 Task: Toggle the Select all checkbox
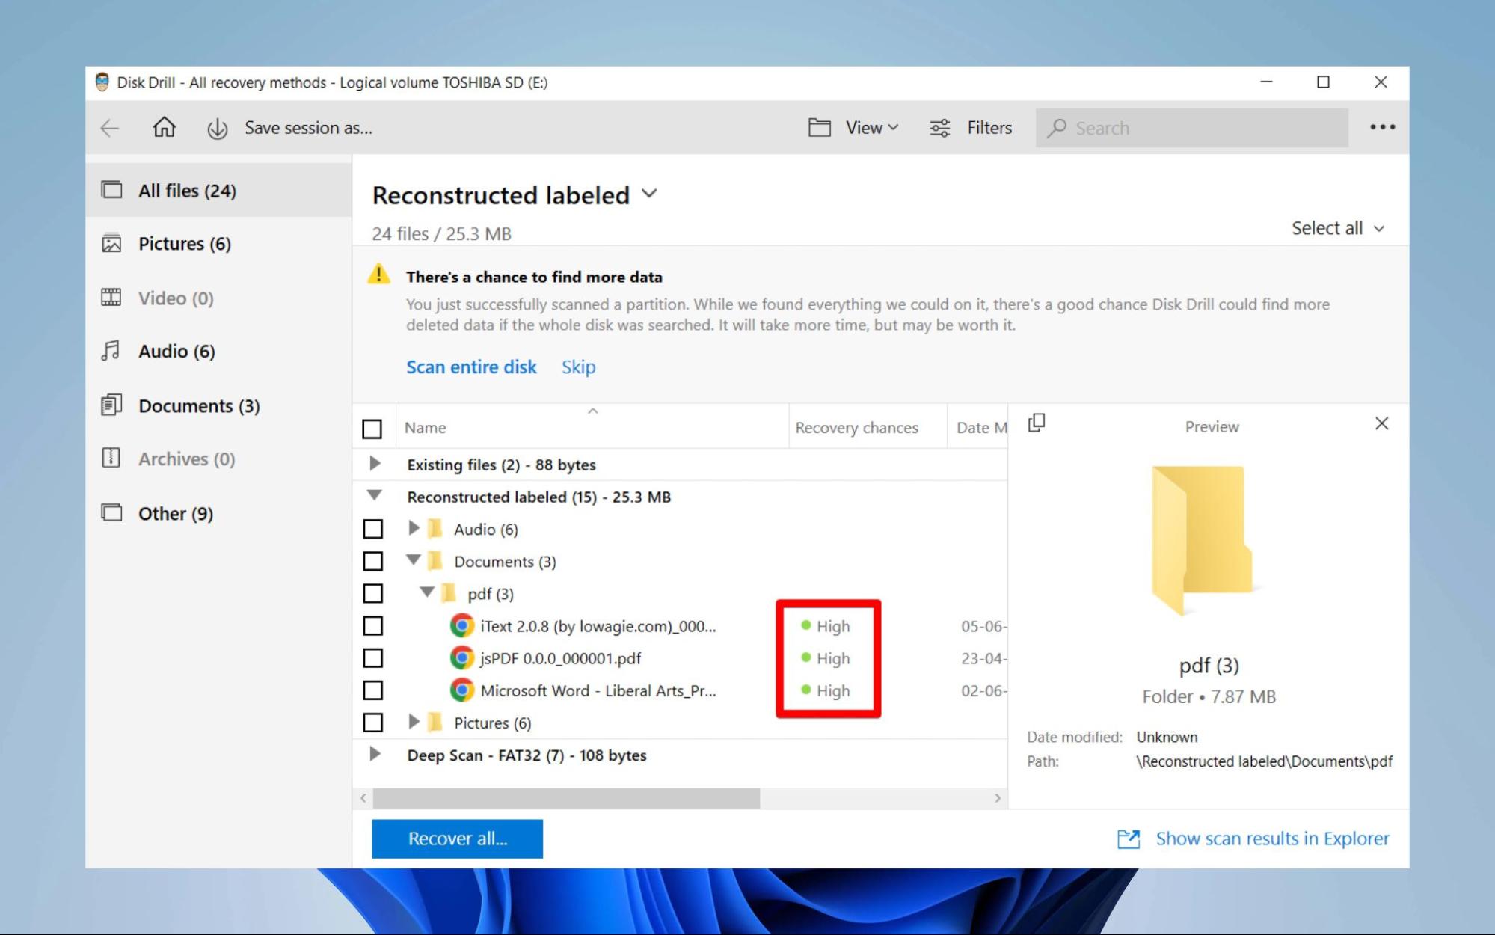[372, 428]
